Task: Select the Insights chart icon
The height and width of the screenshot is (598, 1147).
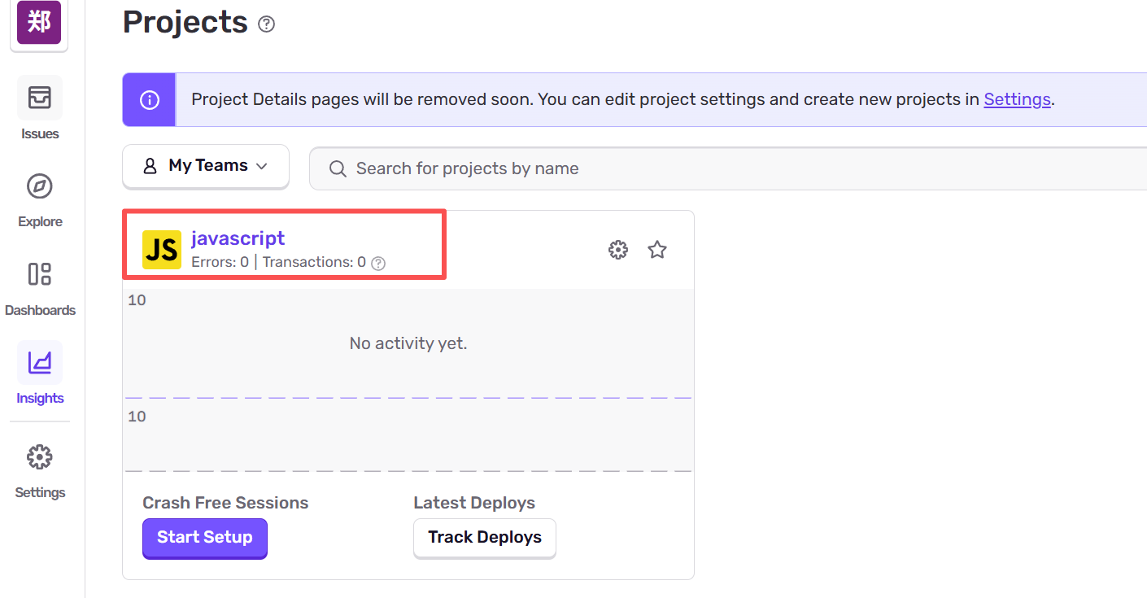Action: pyautogui.click(x=40, y=363)
